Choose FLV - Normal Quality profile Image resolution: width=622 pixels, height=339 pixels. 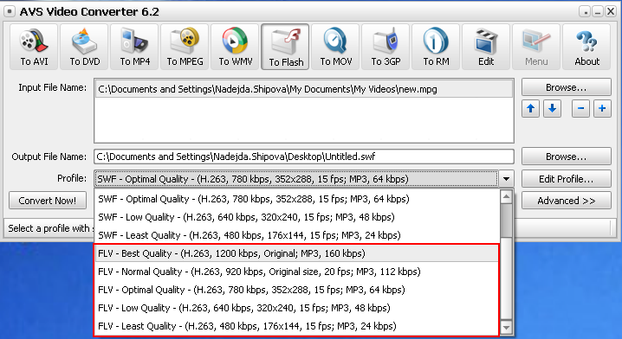[297, 272]
